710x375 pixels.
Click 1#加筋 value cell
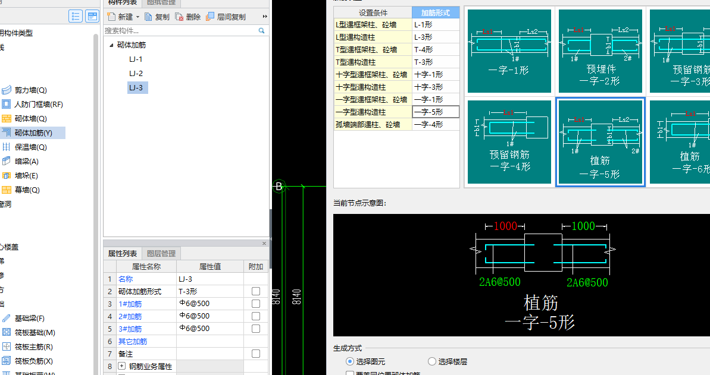(210, 304)
